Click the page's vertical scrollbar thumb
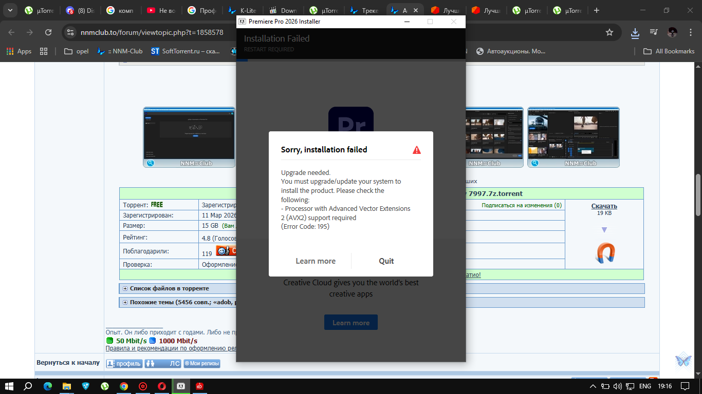 pyautogui.click(x=698, y=195)
